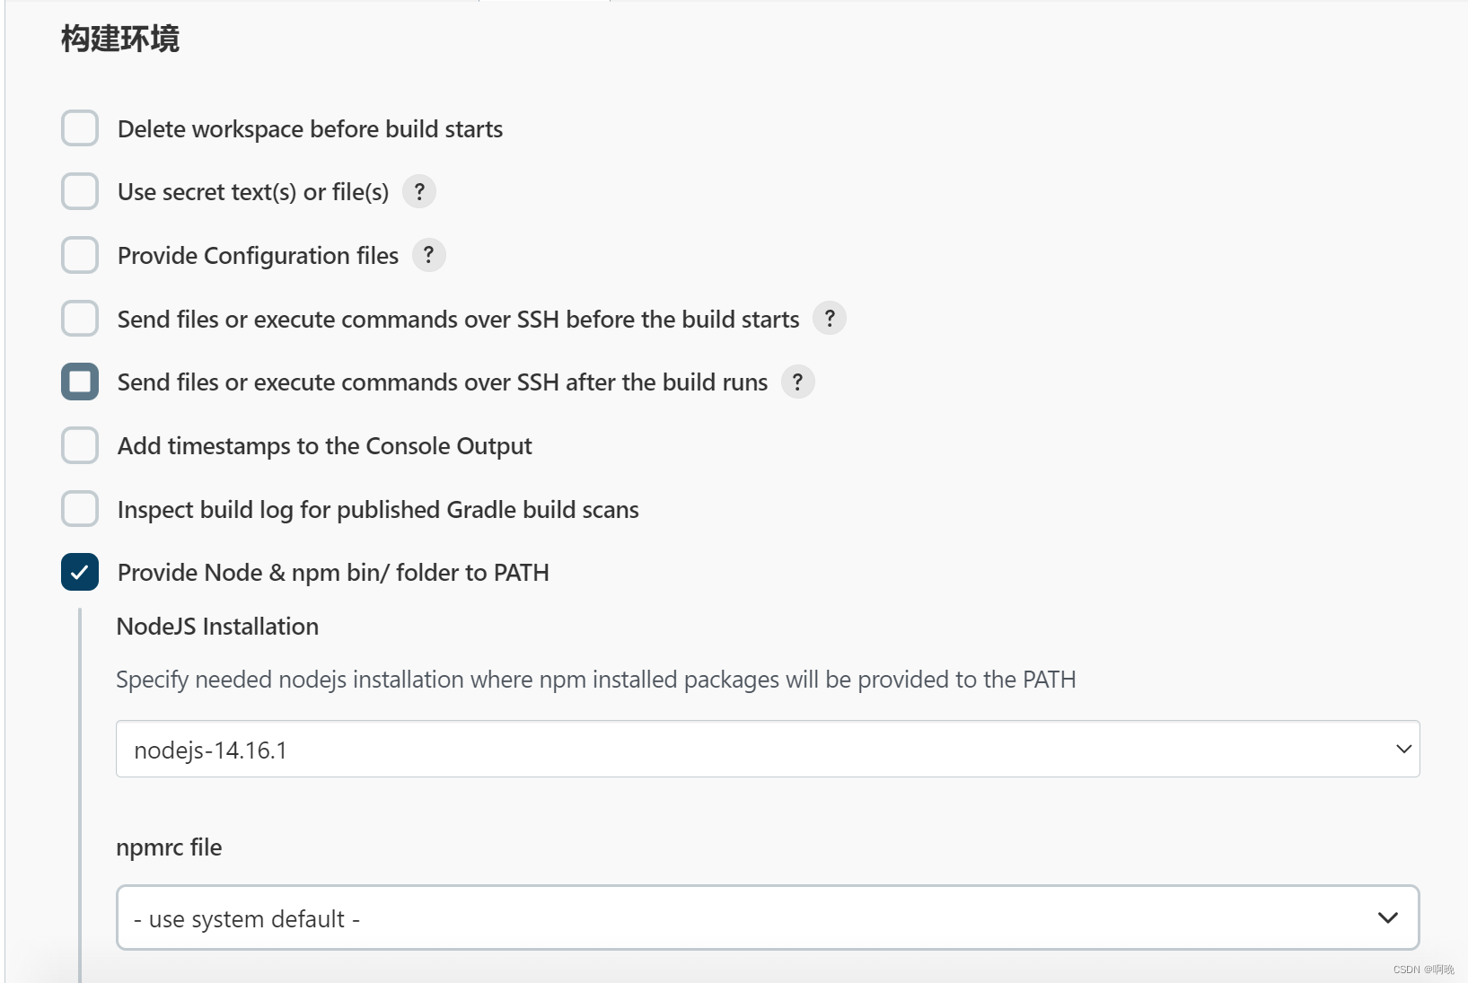Enable Delete workspace before build starts

tap(80, 128)
